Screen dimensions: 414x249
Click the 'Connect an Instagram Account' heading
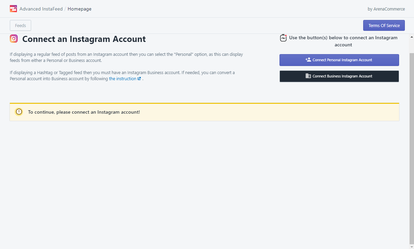coord(84,39)
